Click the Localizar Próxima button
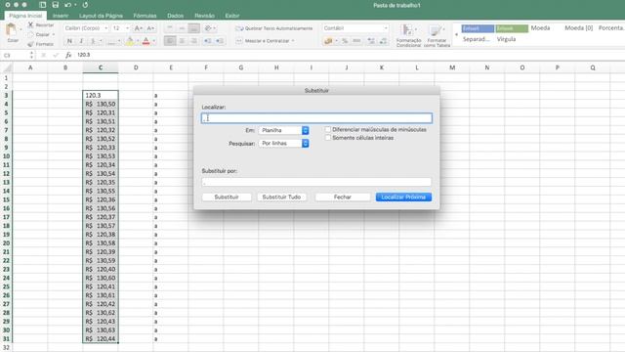Image resolution: width=625 pixels, height=352 pixels. point(403,198)
